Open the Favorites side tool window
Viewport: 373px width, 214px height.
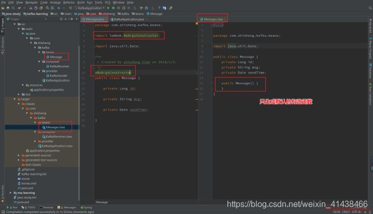(3, 193)
